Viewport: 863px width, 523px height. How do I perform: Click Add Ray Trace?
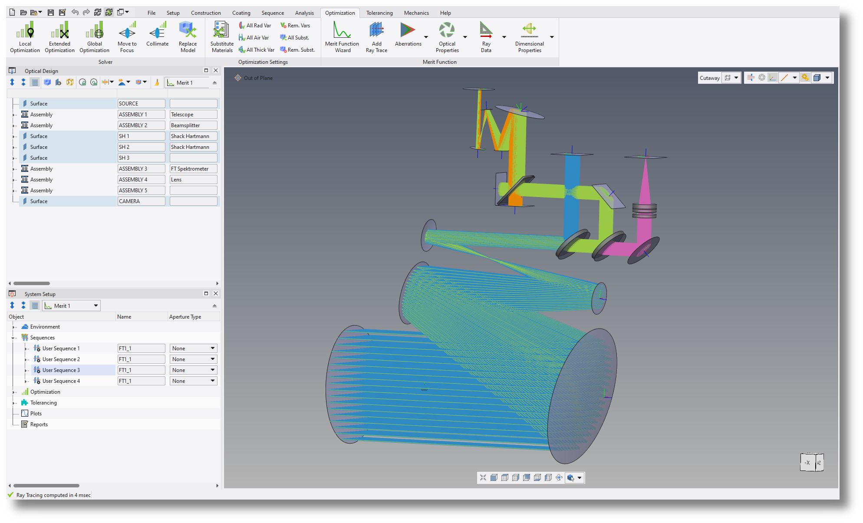pos(376,37)
